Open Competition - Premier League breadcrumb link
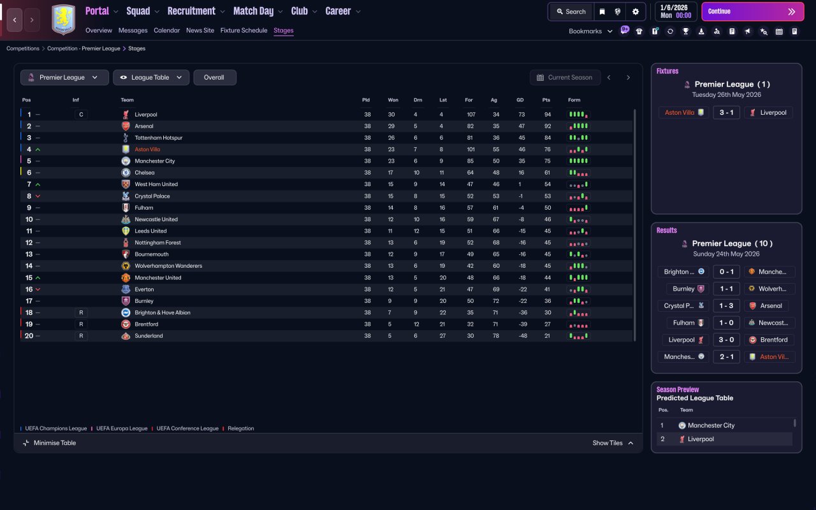The image size is (816, 510). coord(84,48)
